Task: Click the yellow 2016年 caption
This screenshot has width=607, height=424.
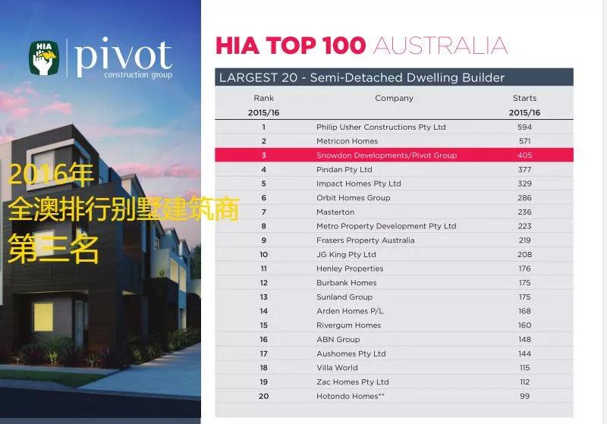Action: (x=51, y=175)
